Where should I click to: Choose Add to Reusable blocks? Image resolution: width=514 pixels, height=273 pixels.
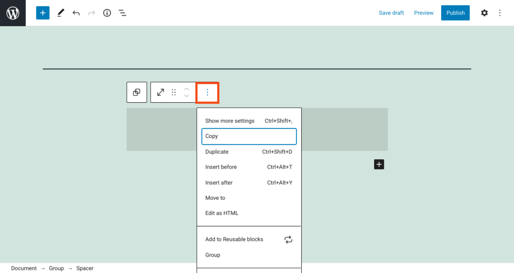click(234, 239)
